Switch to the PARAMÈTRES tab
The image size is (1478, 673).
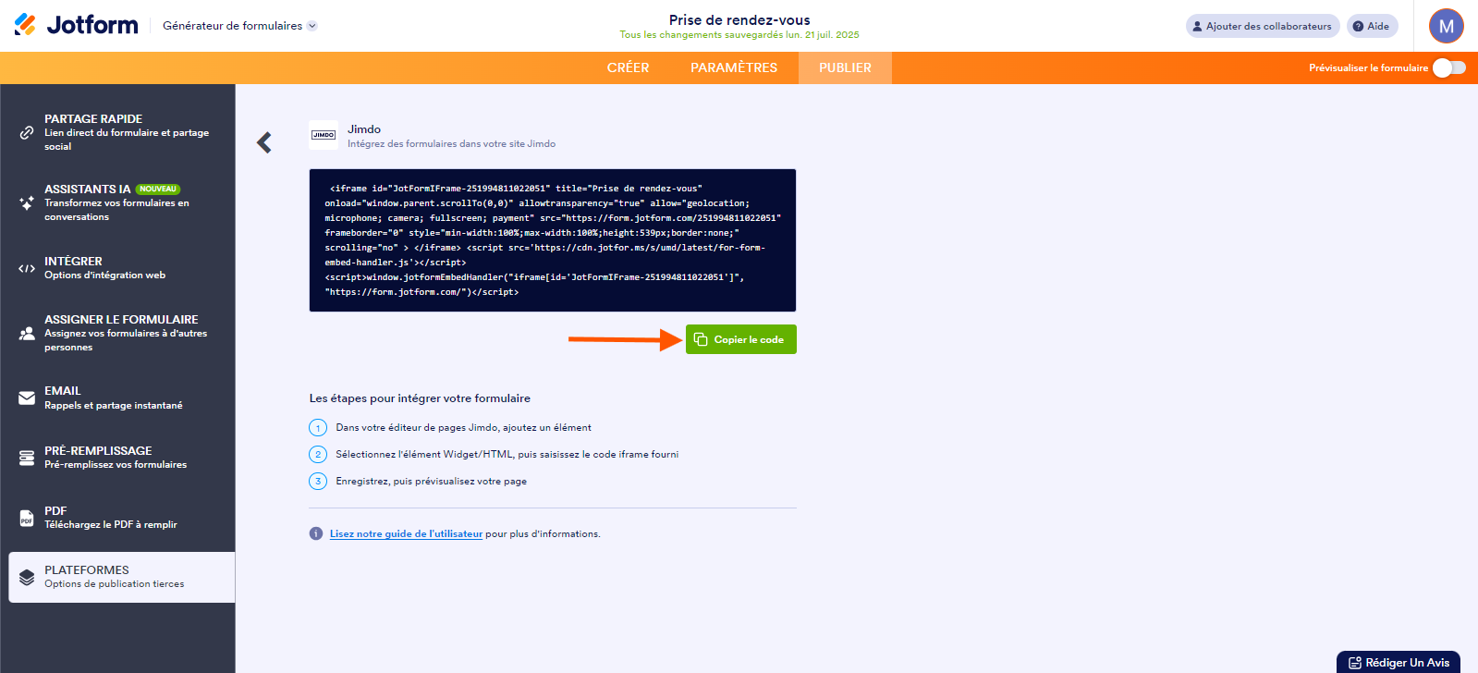point(734,67)
